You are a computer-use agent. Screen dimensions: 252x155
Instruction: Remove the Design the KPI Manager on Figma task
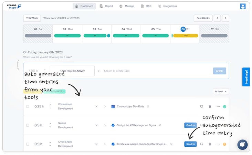(x=160, y=125)
